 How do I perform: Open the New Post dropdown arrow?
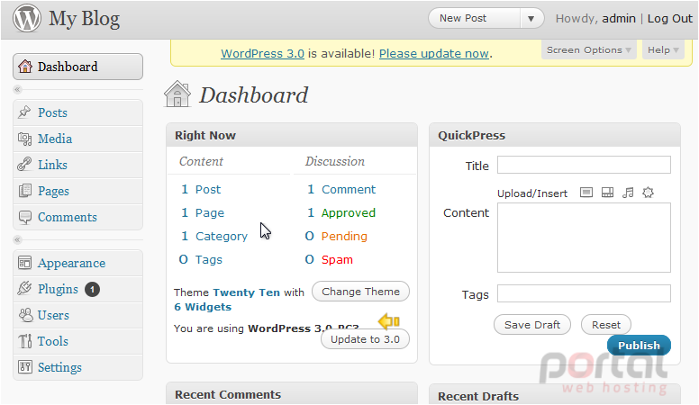coord(531,19)
